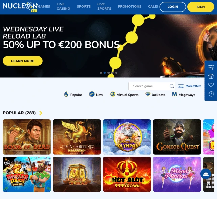The image size is (217, 199).
Task: Click the Nucleonbet logo
Action: [20, 7]
